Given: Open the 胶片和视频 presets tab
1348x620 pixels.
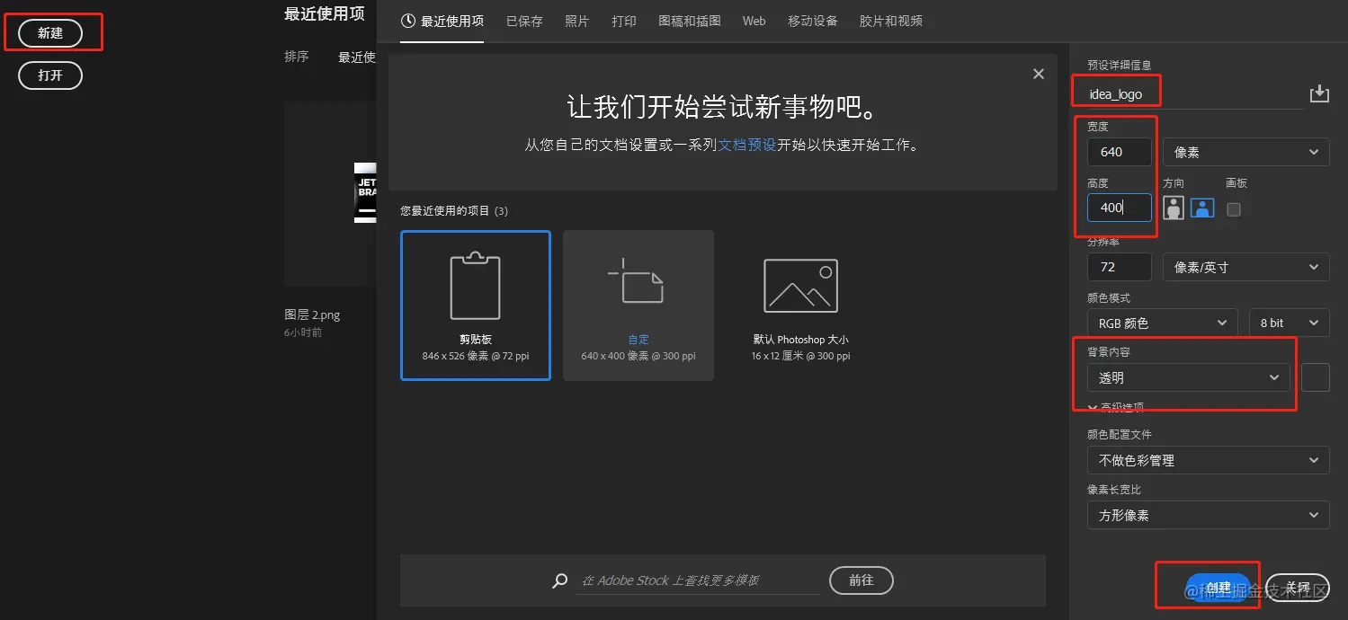Looking at the screenshot, I should (891, 21).
